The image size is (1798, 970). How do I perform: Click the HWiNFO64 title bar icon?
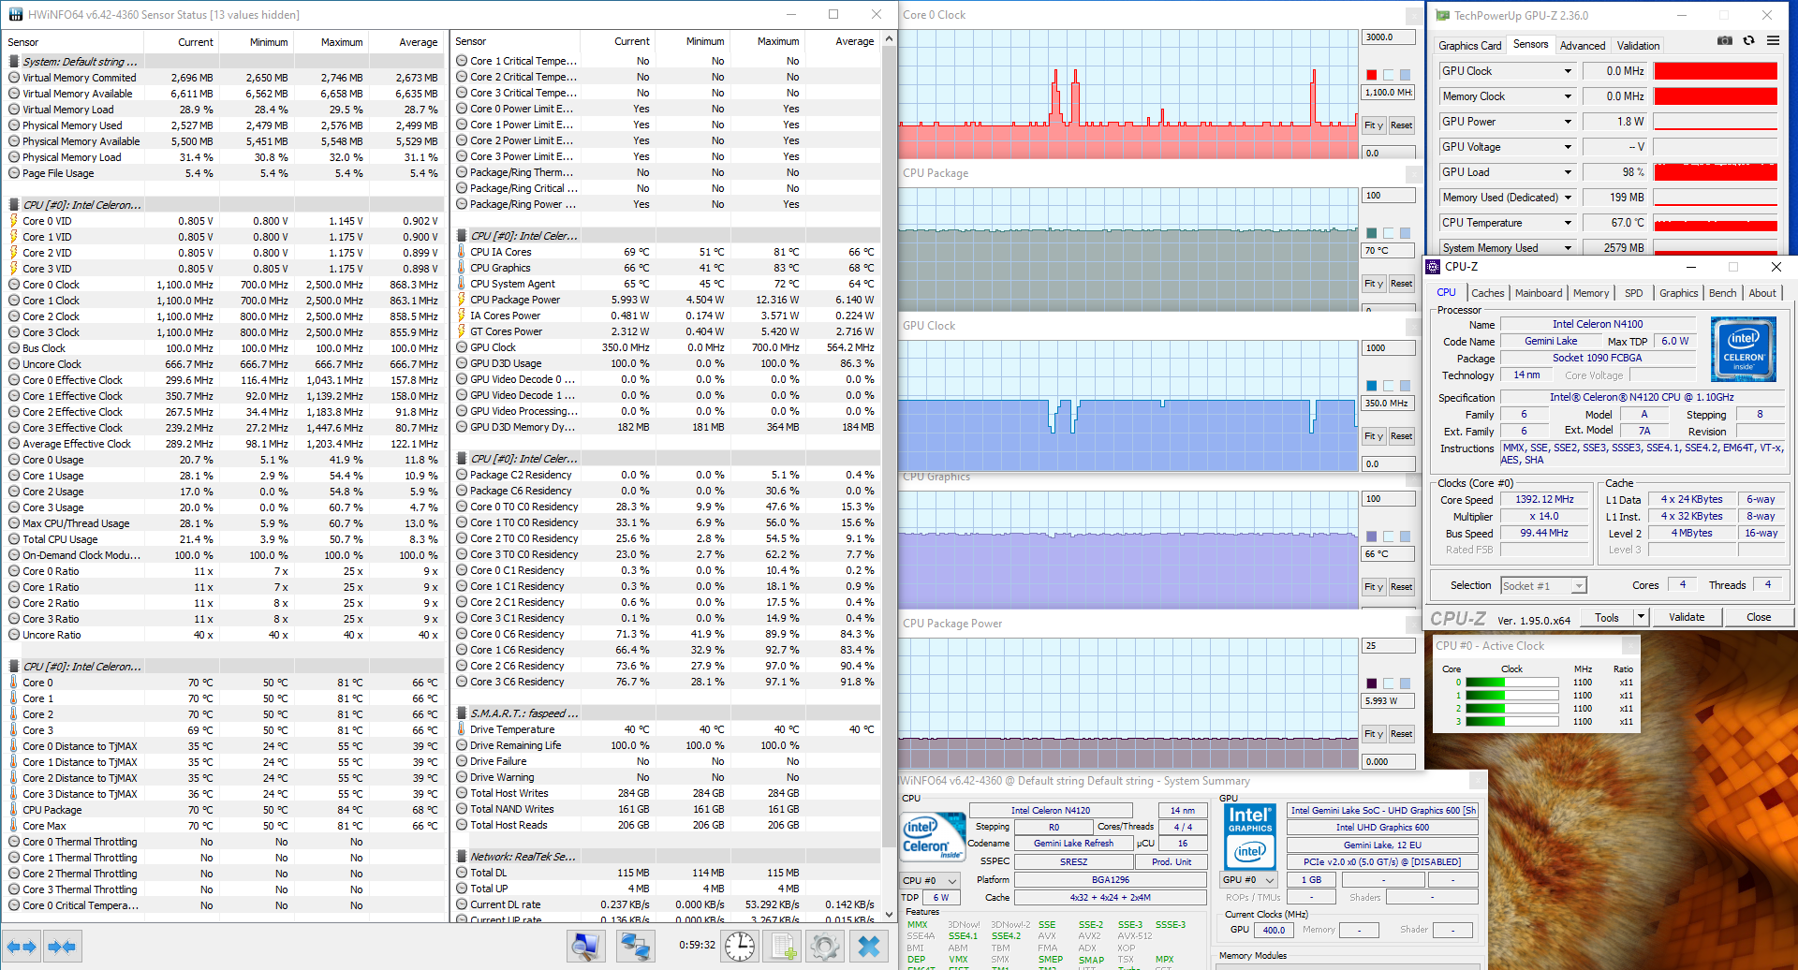coord(16,15)
